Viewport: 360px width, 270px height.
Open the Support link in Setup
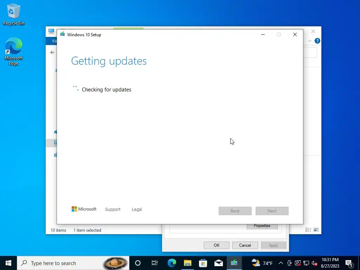pyautogui.click(x=113, y=210)
